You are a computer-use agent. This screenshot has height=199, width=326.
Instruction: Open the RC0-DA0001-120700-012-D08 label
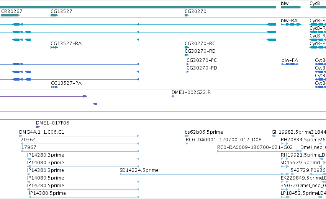point(223,140)
